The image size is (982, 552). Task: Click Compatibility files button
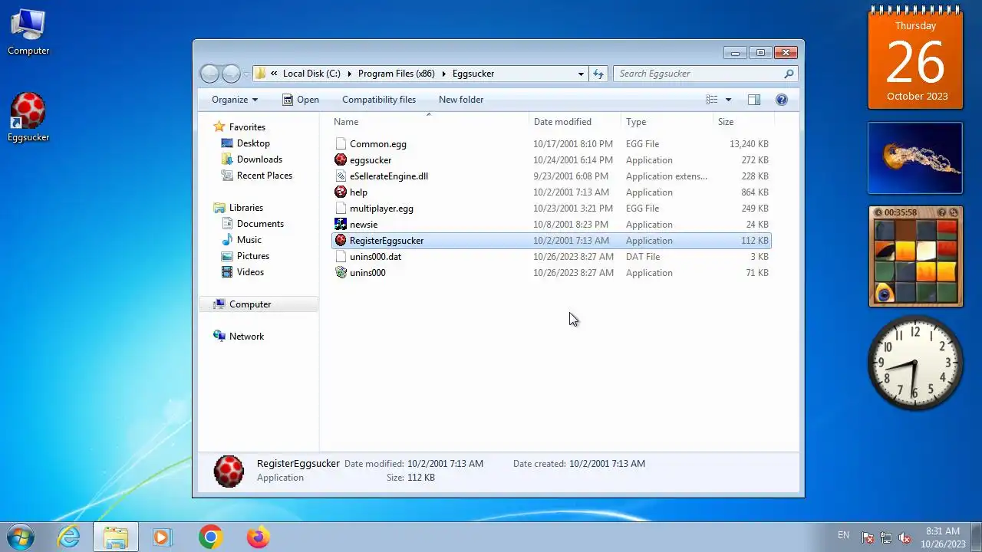(379, 100)
